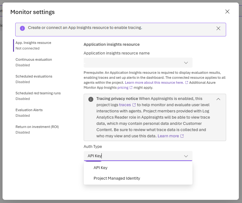
Task: Open Scheduled red teaming runs section
Action: [x=38, y=96]
